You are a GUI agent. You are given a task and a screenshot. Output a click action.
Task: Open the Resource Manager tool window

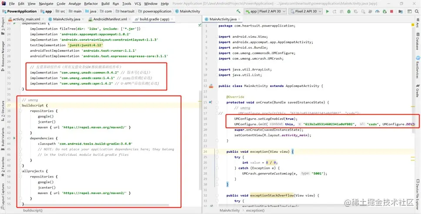(3, 56)
